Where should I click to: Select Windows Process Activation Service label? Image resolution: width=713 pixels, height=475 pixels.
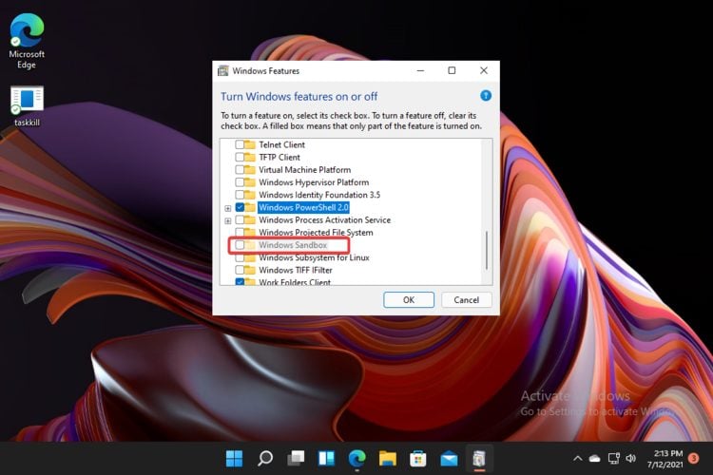[x=325, y=220]
